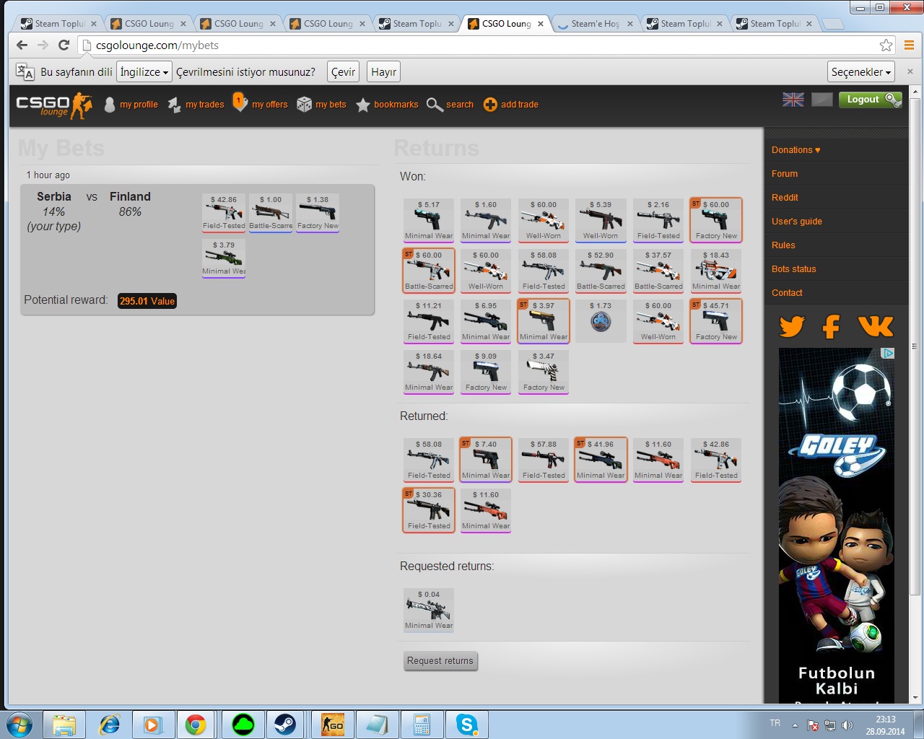Image resolution: width=924 pixels, height=739 pixels.
Task: Click the my offers notification badge icon
Action: [240, 102]
